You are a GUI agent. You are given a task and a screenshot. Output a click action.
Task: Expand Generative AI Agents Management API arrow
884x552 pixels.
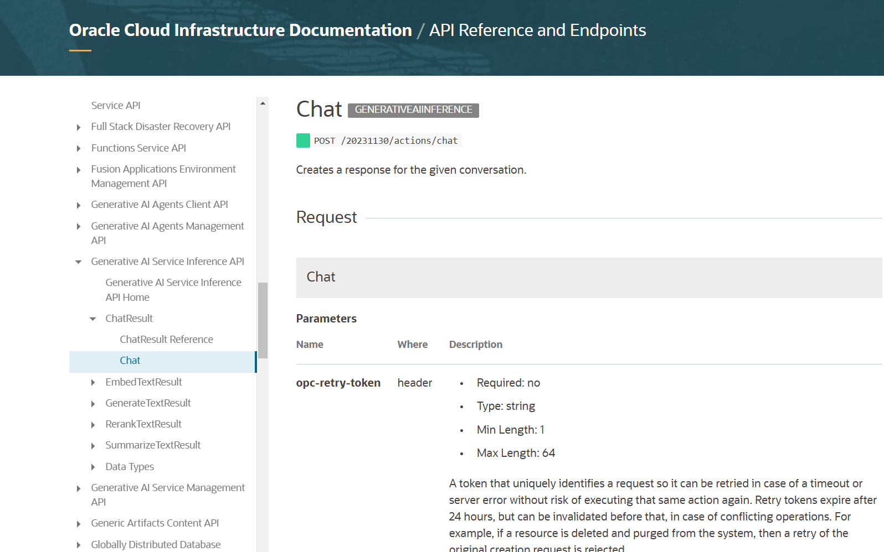pyautogui.click(x=79, y=226)
